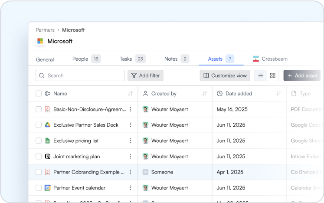324x203 pixels.
Task: Click the rename icon in Name header
Action: (x=48, y=94)
